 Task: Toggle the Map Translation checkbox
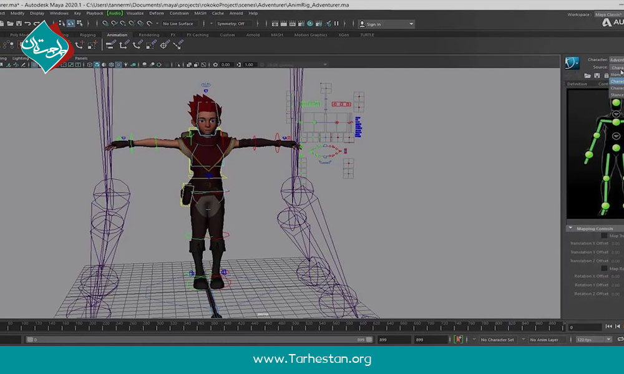point(604,236)
